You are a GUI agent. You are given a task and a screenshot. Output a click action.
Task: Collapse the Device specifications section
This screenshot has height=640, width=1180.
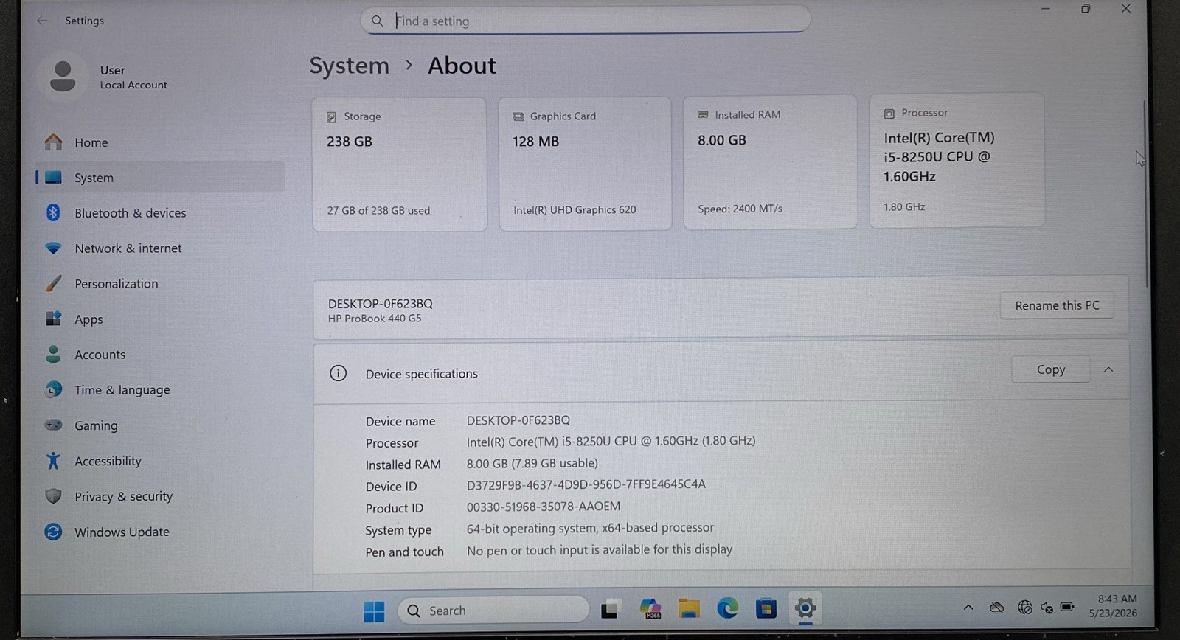1108,369
